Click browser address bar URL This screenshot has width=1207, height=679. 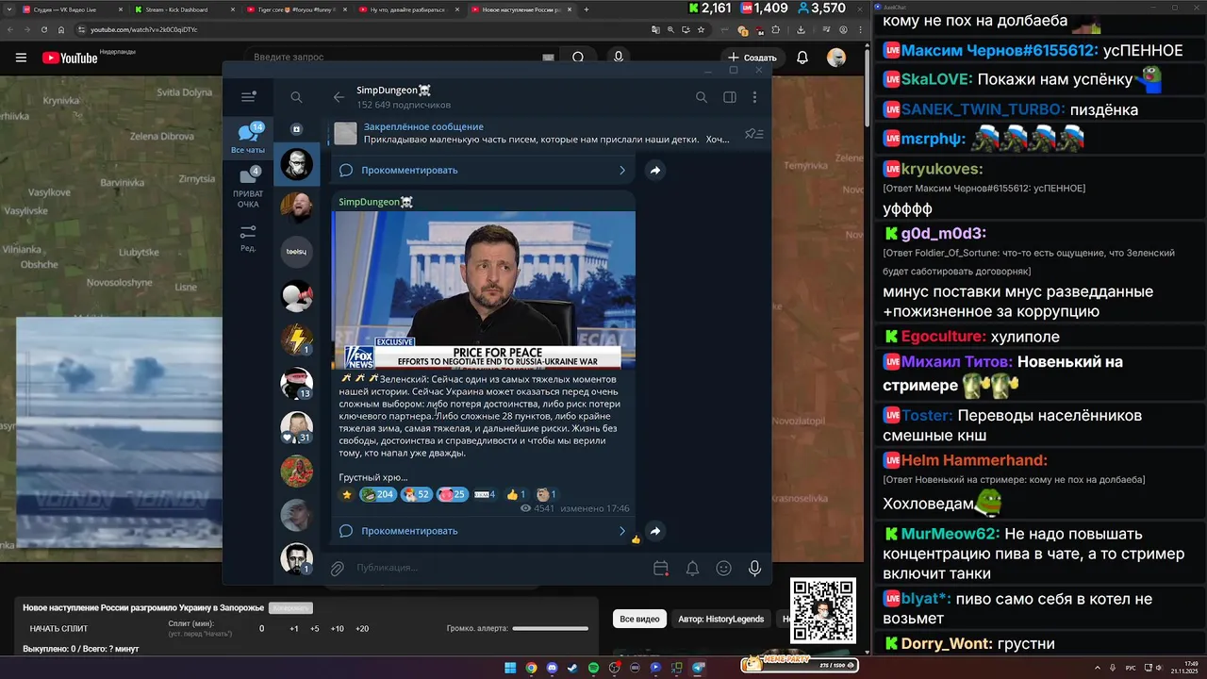[144, 29]
